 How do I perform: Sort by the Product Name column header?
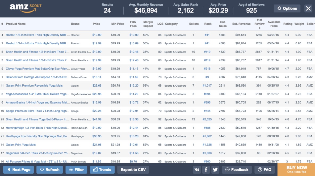pos(16,24)
